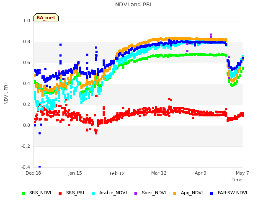Click the blue PAR-SW NDVI legend swatch

[x=212, y=193]
